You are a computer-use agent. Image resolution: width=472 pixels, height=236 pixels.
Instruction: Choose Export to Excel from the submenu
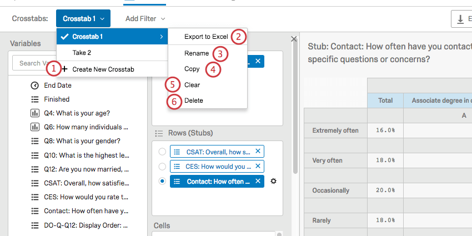pos(205,37)
